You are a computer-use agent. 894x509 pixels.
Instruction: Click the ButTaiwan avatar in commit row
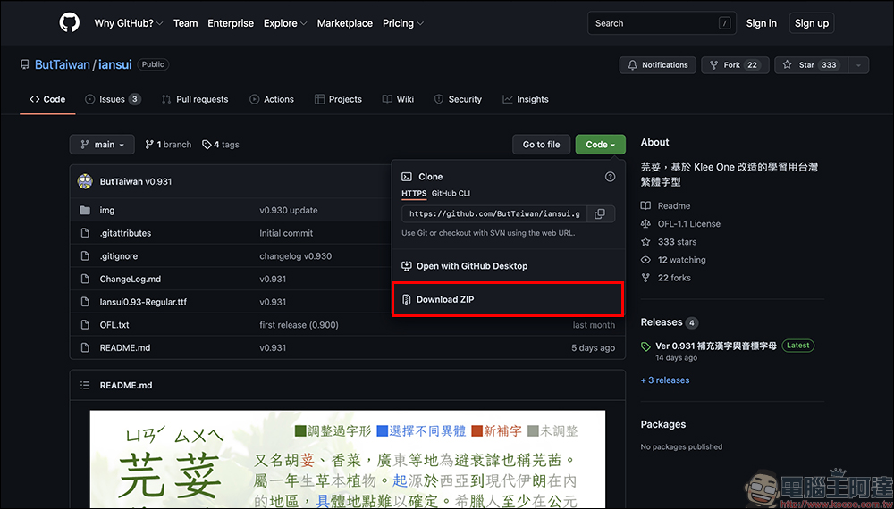(85, 181)
